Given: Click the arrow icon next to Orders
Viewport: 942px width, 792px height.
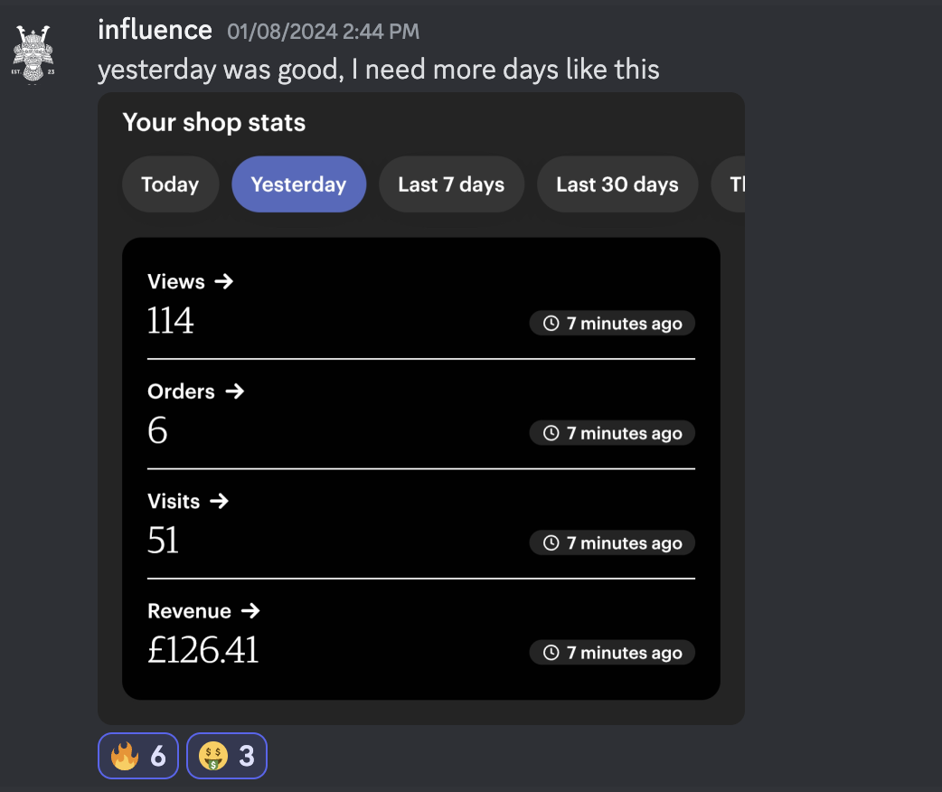Looking at the screenshot, I should pyautogui.click(x=234, y=391).
